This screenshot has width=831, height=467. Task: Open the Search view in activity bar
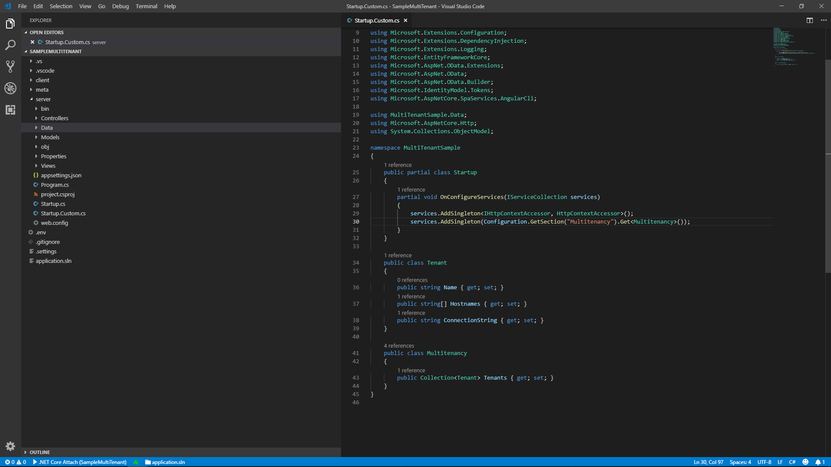pyautogui.click(x=10, y=45)
